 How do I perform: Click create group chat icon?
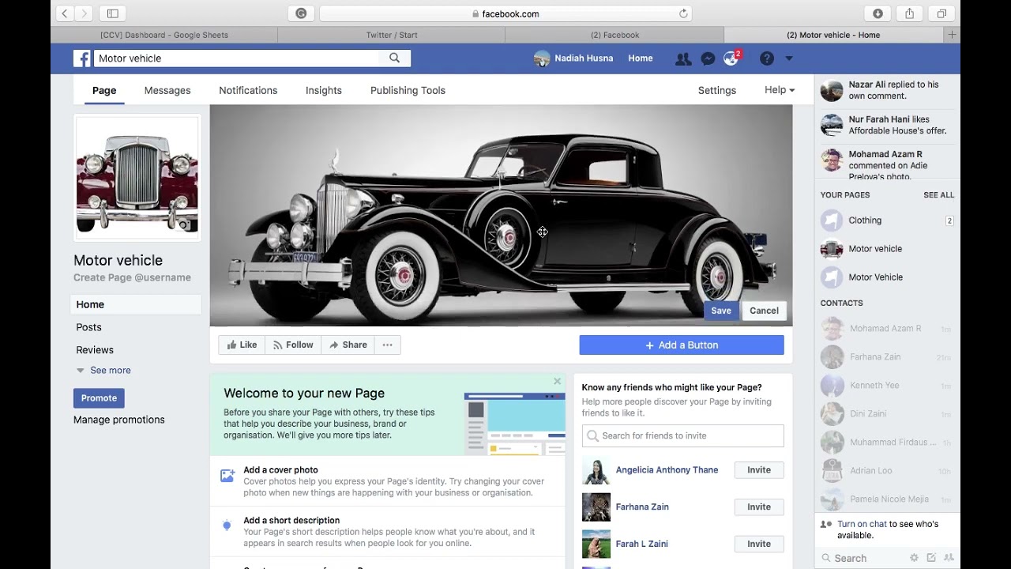[949, 558]
